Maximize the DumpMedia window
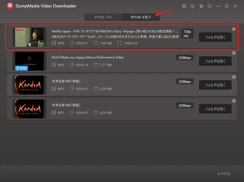 point(227,6)
